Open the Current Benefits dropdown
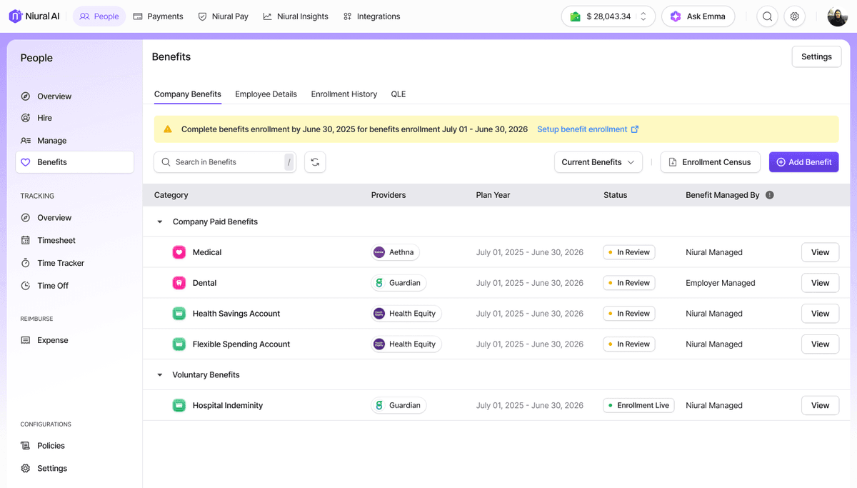The height and width of the screenshot is (488, 857). click(598, 162)
